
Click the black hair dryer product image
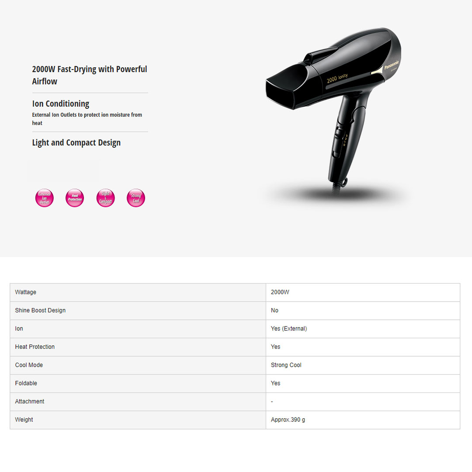pos(333,108)
